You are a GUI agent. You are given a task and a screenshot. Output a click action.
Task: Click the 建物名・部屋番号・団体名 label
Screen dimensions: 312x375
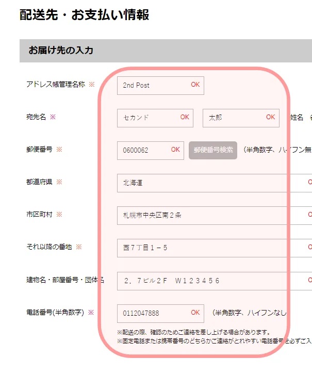65,280
